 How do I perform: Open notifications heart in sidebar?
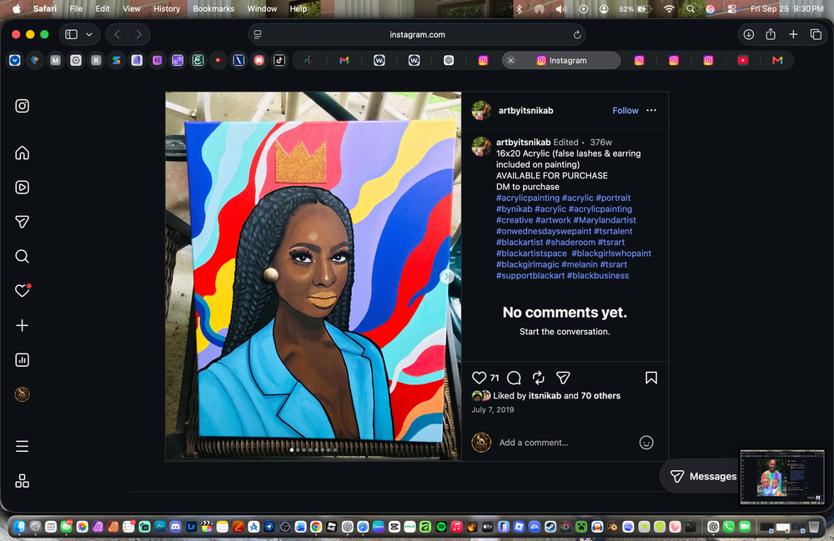(x=23, y=291)
